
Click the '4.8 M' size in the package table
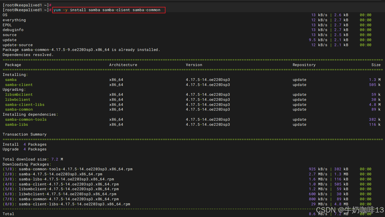tap(375, 105)
